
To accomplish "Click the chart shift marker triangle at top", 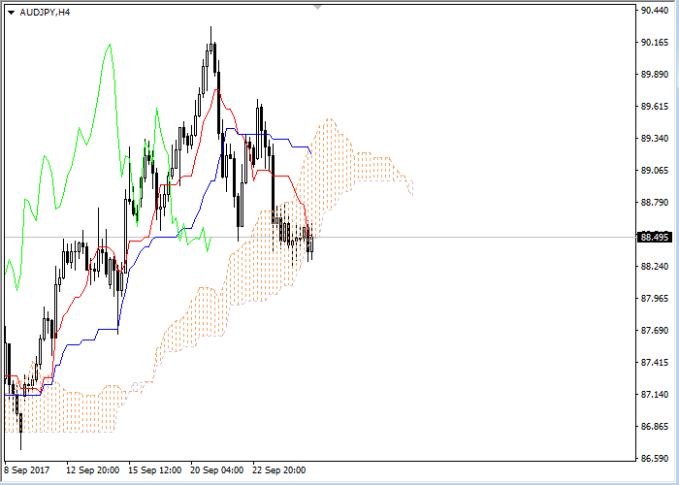I will [x=318, y=8].
